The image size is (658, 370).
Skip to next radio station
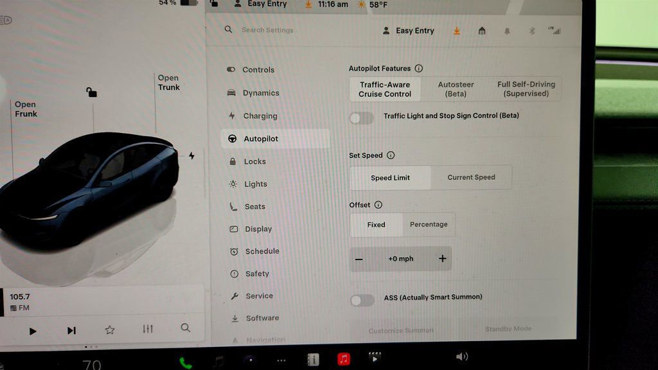(71, 331)
